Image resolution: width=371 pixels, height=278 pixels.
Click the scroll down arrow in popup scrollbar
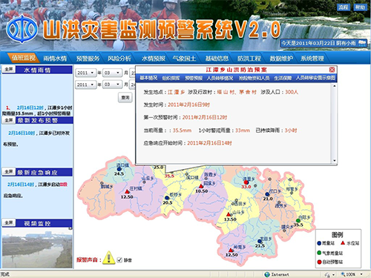tap(335, 160)
